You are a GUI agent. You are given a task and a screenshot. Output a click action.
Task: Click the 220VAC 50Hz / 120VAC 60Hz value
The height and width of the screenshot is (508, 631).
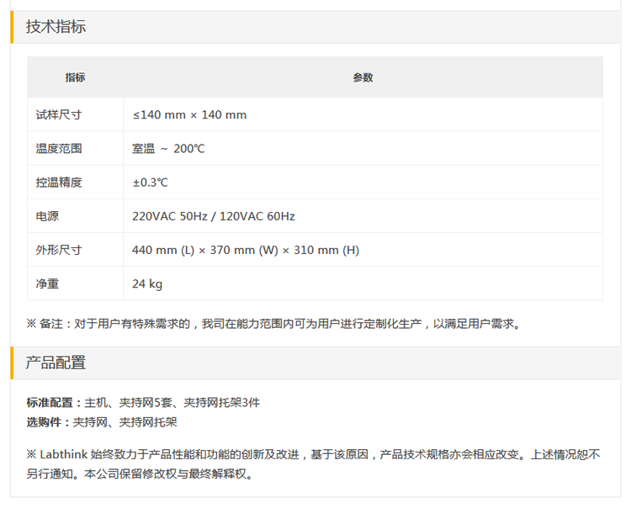[x=214, y=216]
